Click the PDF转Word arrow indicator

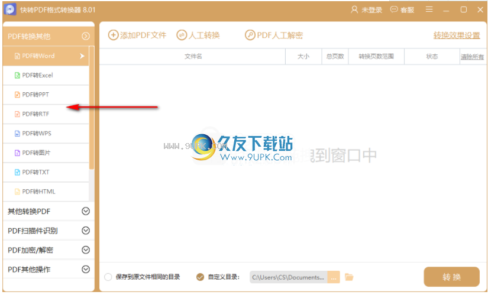coord(82,56)
